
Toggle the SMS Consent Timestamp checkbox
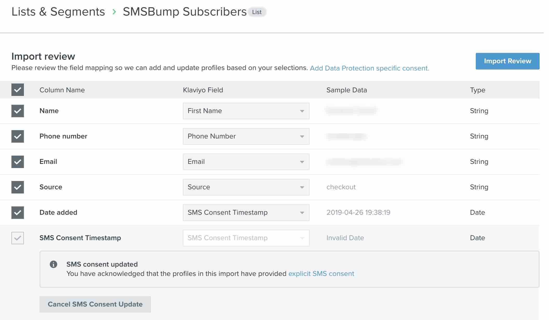click(x=18, y=238)
